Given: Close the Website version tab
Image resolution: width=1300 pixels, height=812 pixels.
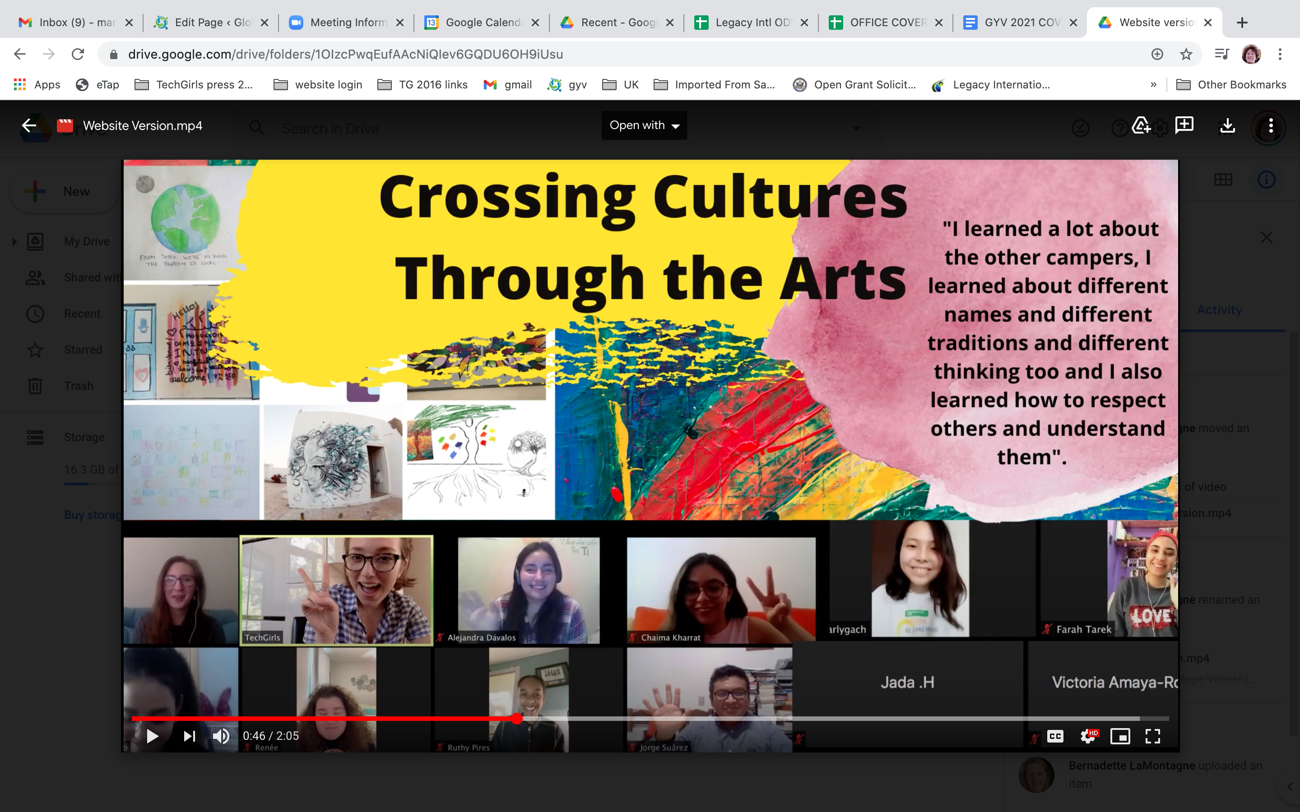Looking at the screenshot, I should pos(1207,23).
